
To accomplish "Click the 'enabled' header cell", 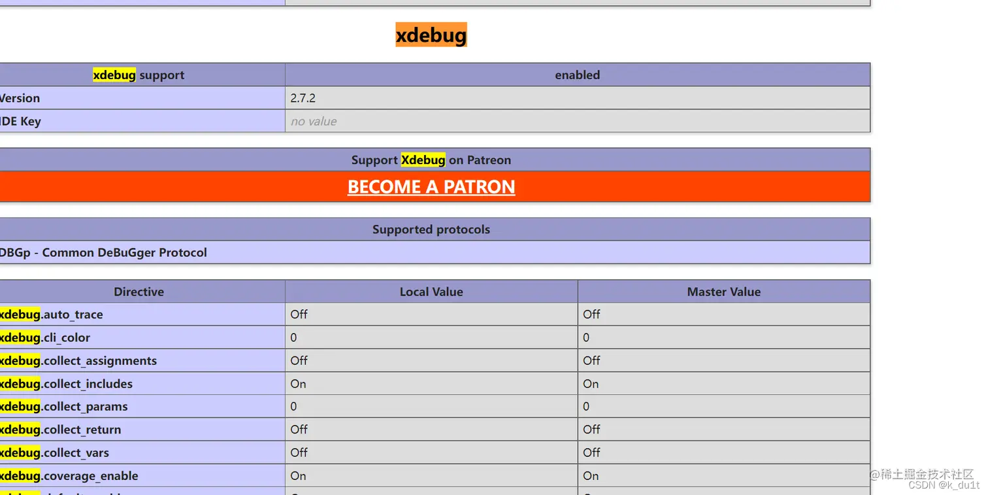I will 578,75.
